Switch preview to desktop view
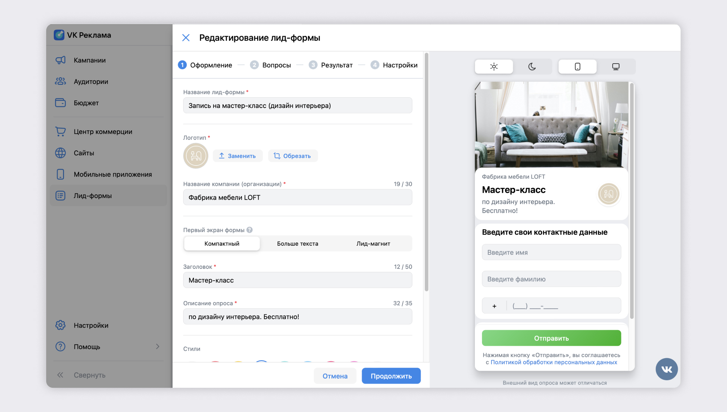The image size is (727, 412). click(x=616, y=67)
